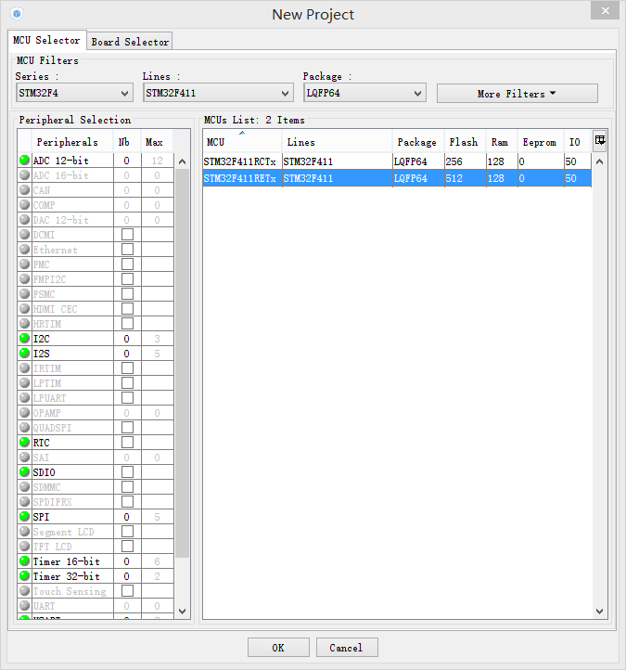Click MCU list scroll-down arrow
Screen dimensions: 626x670
point(599,611)
